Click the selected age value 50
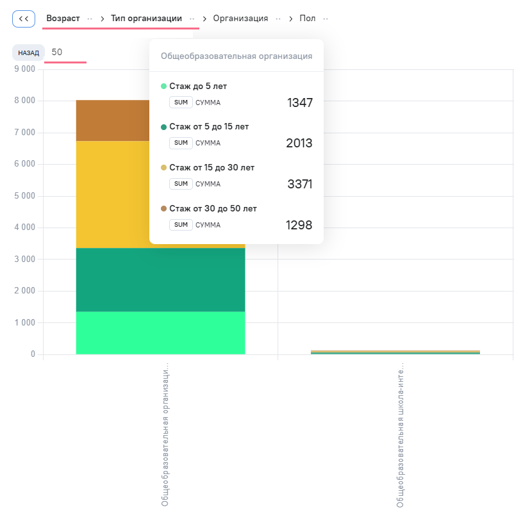 click(x=57, y=53)
